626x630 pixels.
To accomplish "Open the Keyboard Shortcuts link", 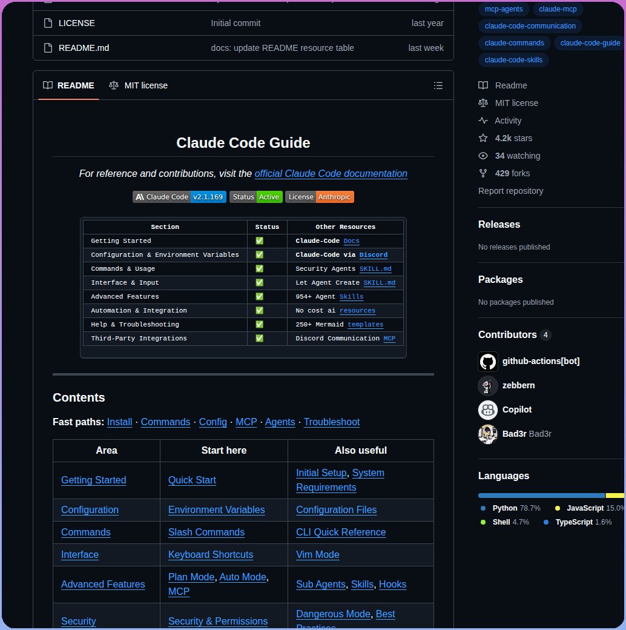I will click(x=211, y=555).
